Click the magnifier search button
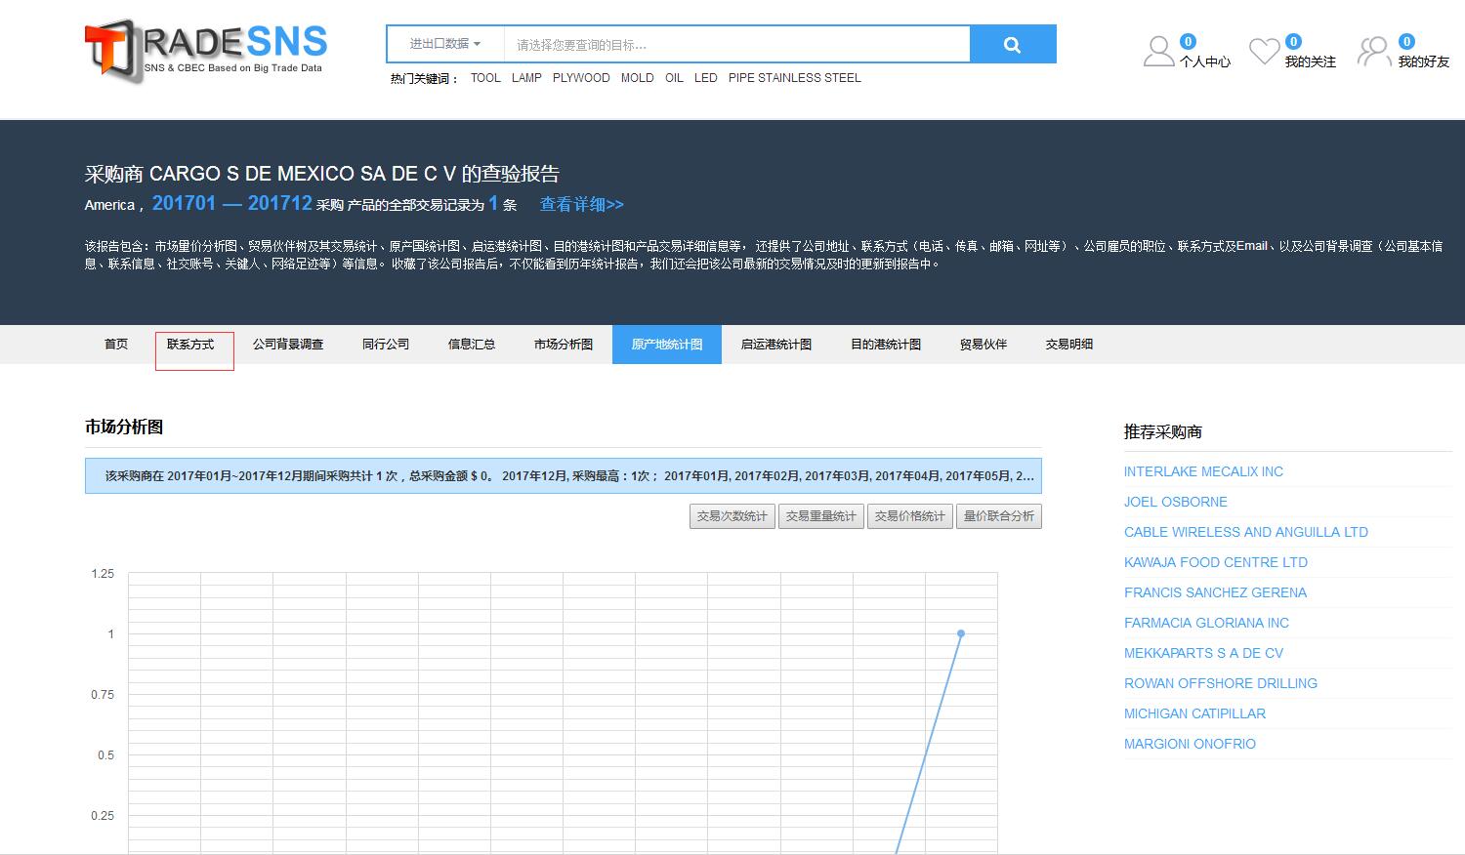Viewport: 1465px width, 855px height. [1013, 44]
